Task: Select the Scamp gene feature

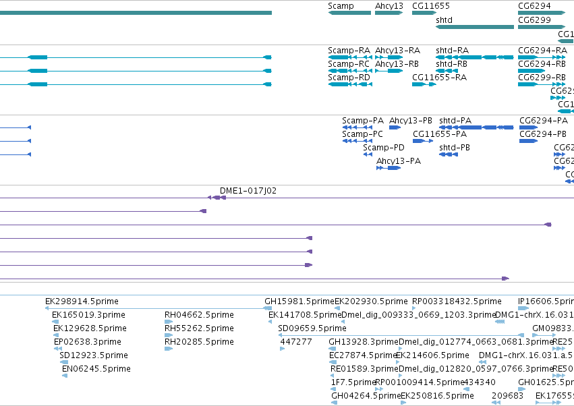Action: click(349, 13)
